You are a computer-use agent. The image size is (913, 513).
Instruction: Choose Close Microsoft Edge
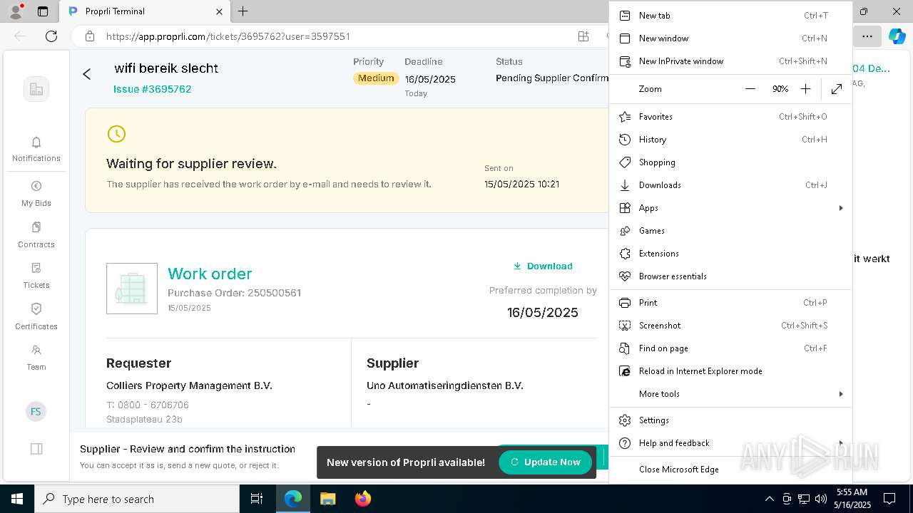coord(730,470)
